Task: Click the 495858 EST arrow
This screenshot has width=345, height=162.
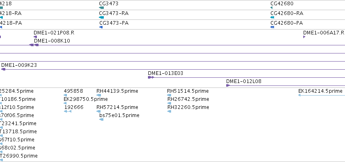Action: 65,95
